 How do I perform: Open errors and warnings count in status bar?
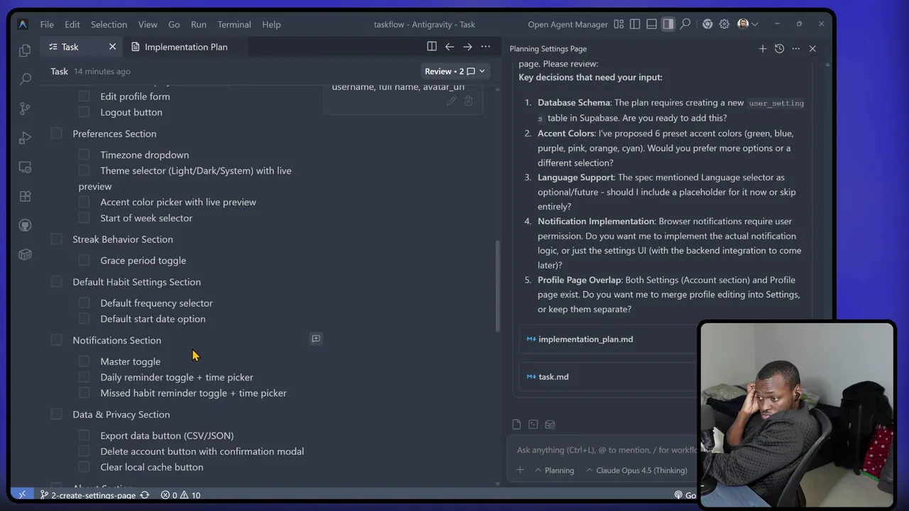point(180,495)
